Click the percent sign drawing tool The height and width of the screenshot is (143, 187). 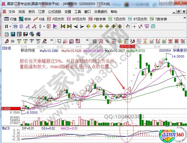point(107,41)
